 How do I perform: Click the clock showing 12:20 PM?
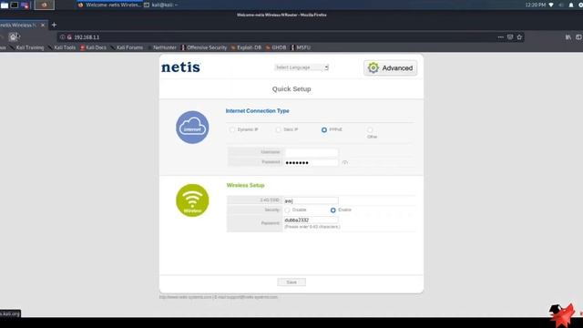pos(536,5)
